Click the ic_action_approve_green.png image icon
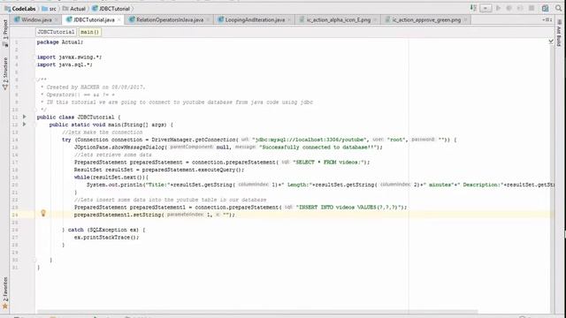 point(387,19)
